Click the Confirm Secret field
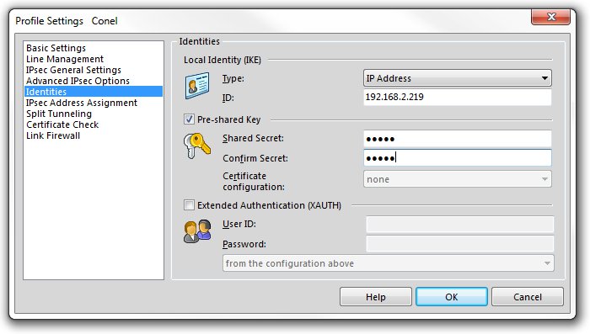 click(457, 158)
